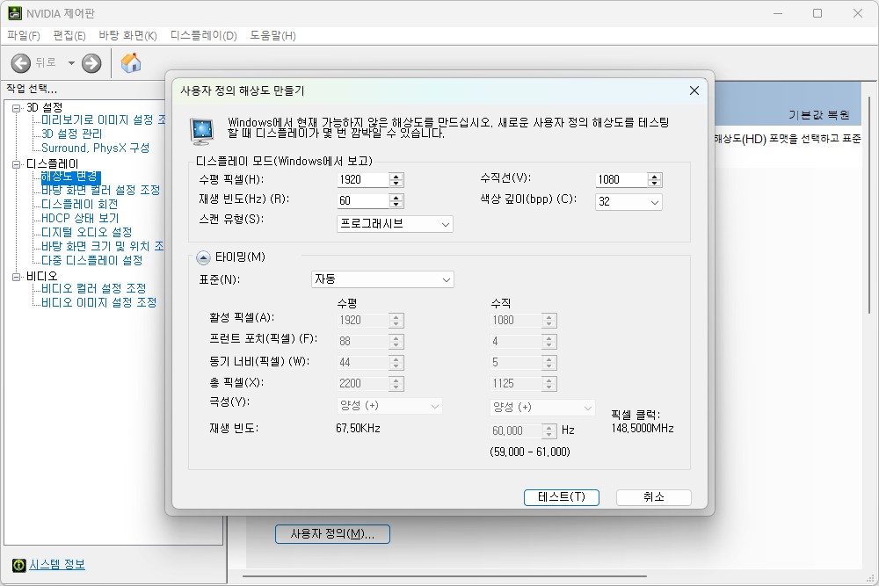
Task: Open the 디스플레이(D) menu
Action: click(204, 36)
